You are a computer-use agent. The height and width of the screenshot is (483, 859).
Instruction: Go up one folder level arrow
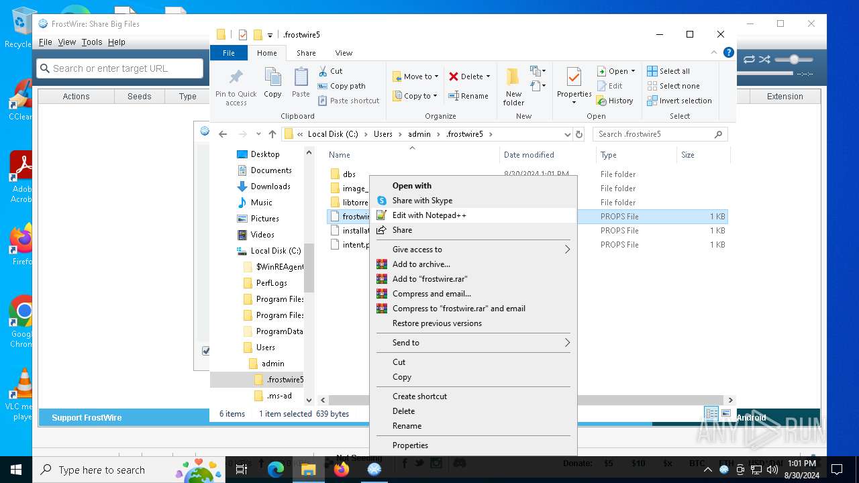(272, 134)
